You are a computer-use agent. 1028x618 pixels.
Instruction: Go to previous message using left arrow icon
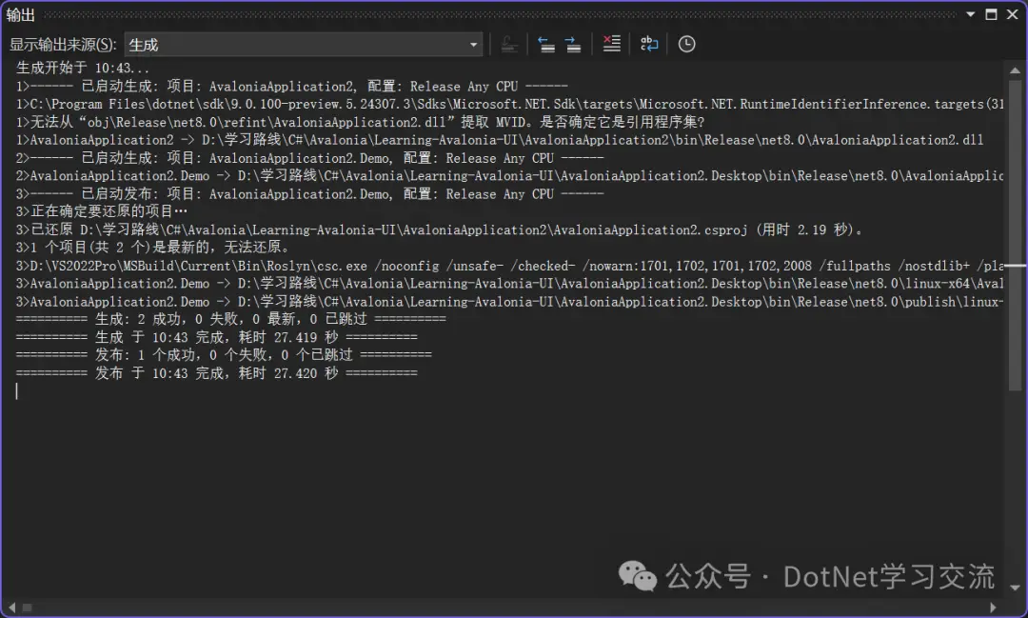545,44
